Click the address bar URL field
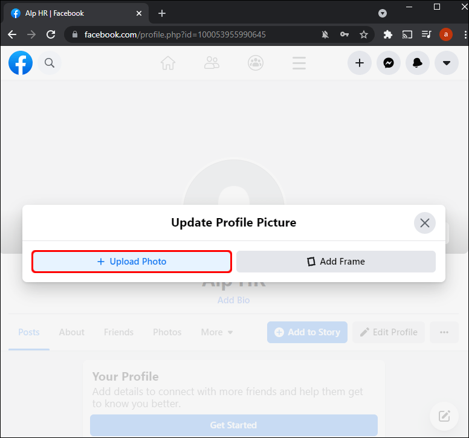469x438 pixels. point(199,34)
